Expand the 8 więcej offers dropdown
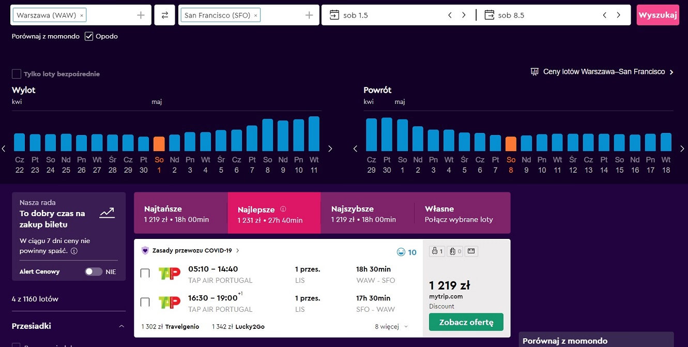Screen dimensions: 688x347 click(x=391, y=326)
